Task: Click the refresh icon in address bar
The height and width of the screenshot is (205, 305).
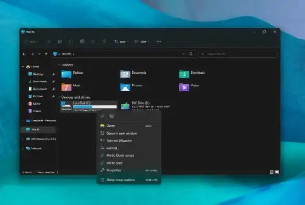Action: pyautogui.click(x=191, y=54)
